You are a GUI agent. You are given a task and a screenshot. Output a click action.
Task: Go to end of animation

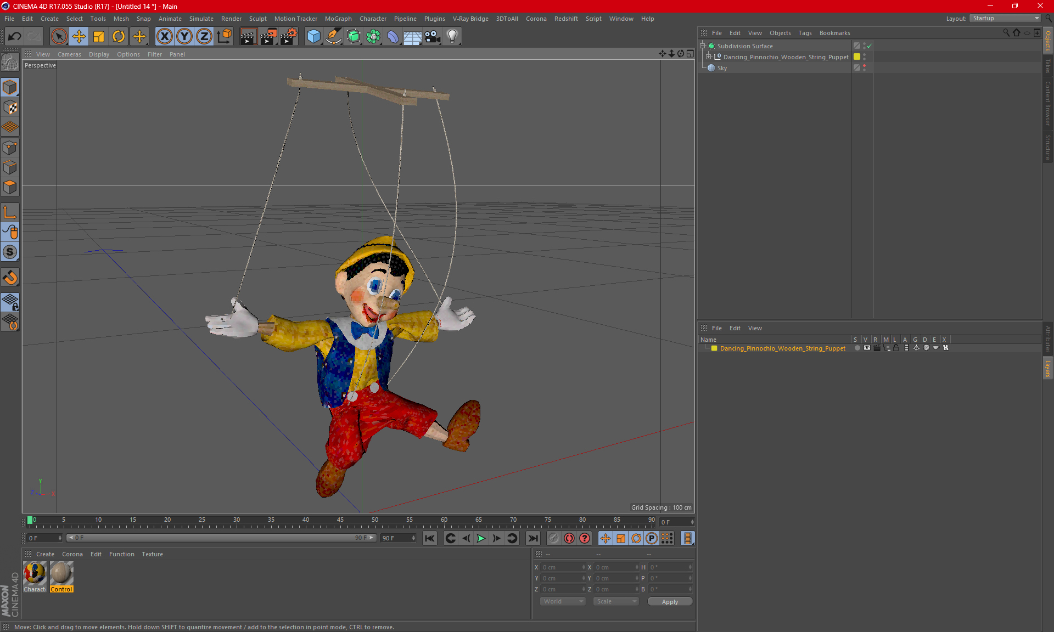click(x=532, y=538)
